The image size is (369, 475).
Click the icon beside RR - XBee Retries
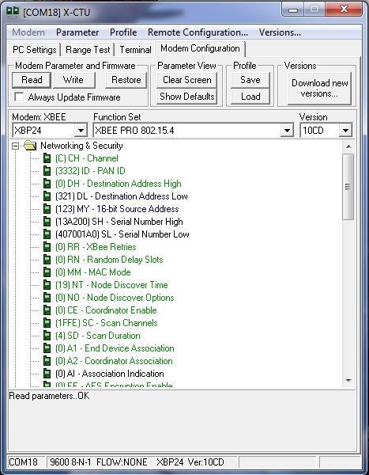pyautogui.click(x=47, y=247)
